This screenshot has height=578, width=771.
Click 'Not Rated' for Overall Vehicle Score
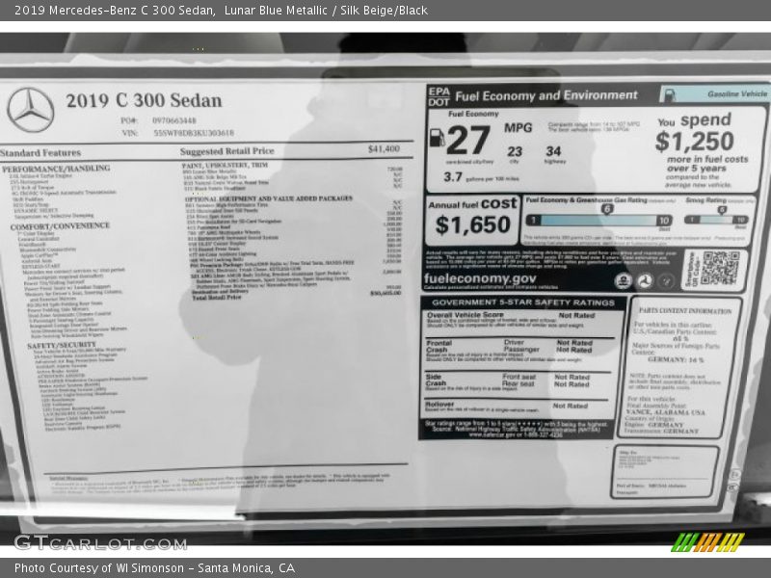coord(576,316)
